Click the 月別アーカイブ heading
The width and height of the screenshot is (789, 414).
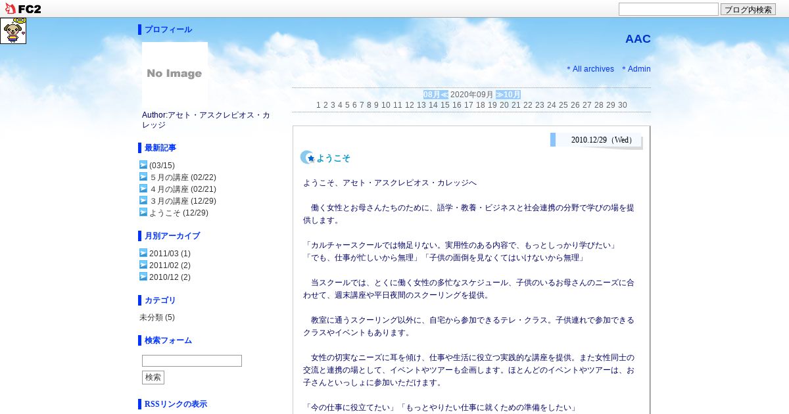[x=172, y=236]
